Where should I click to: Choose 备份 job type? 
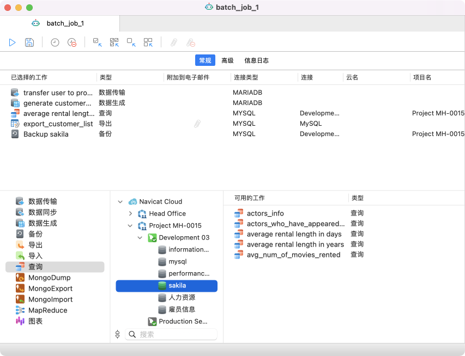[55, 234]
